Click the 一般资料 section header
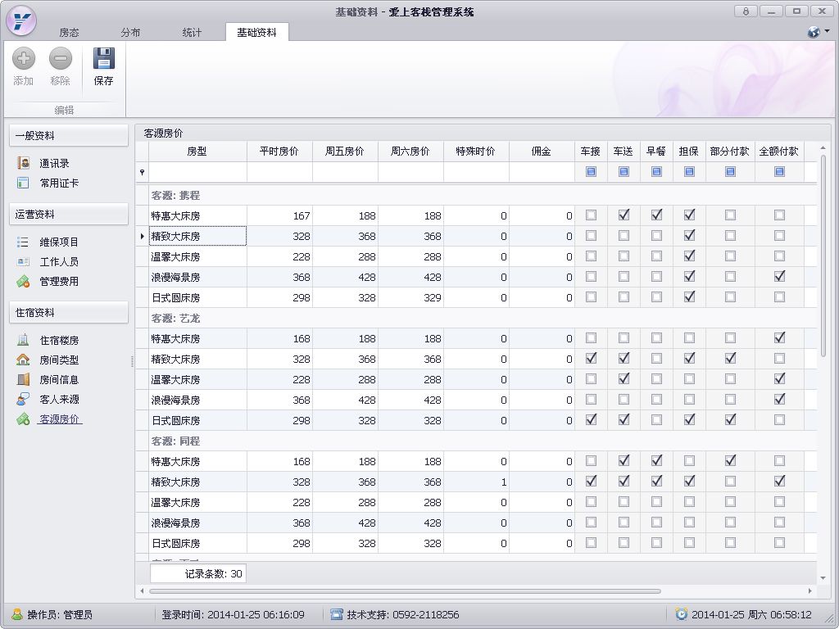The image size is (839, 629). [69, 136]
